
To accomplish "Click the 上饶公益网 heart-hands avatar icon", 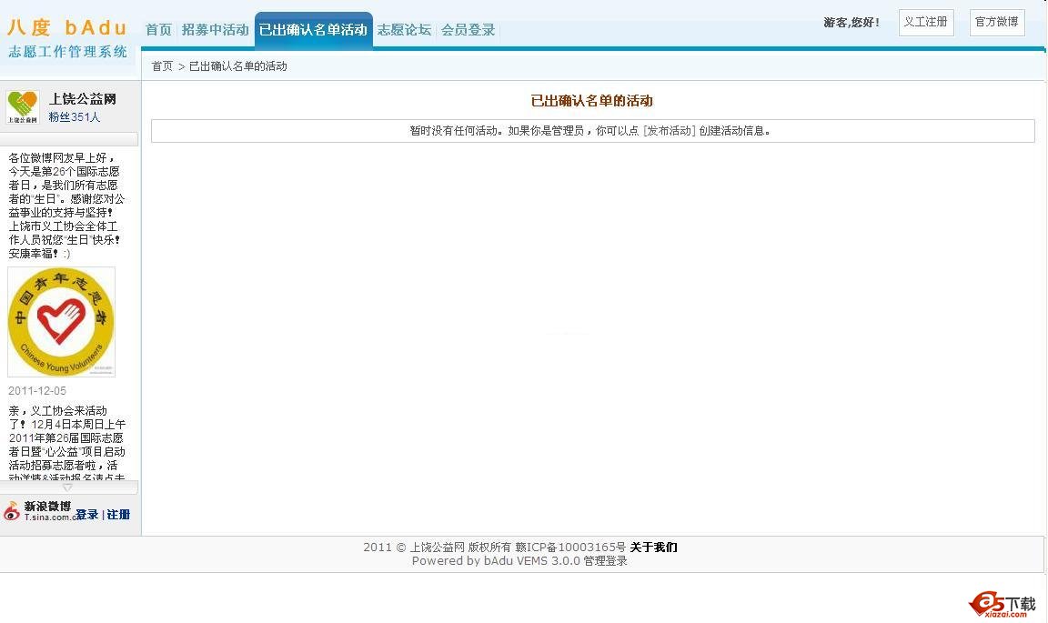I will (x=23, y=107).
